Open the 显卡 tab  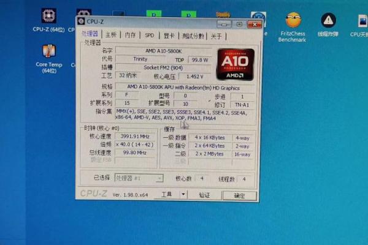[x=169, y=36]
